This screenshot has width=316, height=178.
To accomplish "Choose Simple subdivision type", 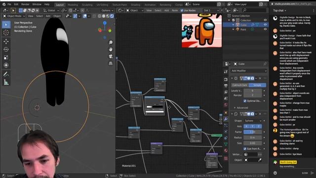I will pyautogui.click(x=257, y=85).
